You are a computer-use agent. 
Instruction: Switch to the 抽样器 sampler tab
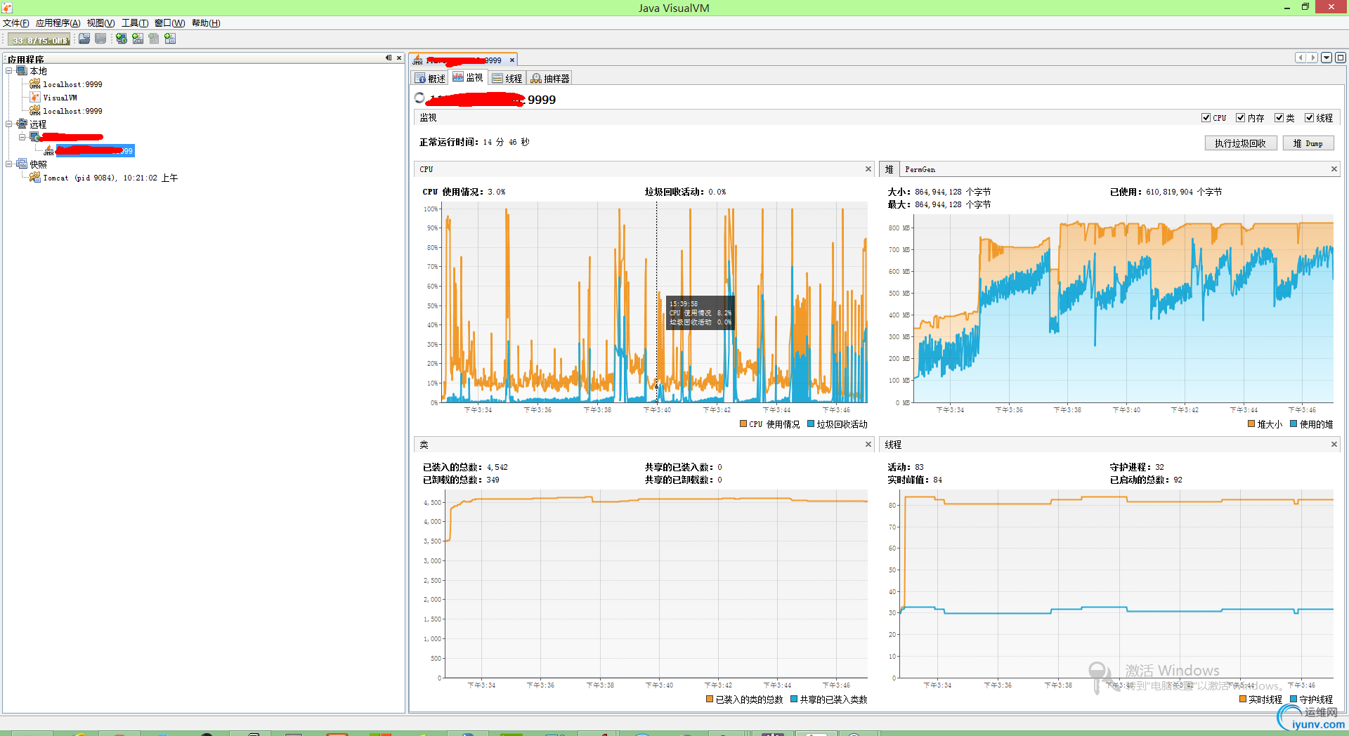pyautogui.click(x=549, y=78)
